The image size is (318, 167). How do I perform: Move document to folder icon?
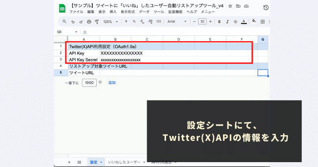(238, 6)
